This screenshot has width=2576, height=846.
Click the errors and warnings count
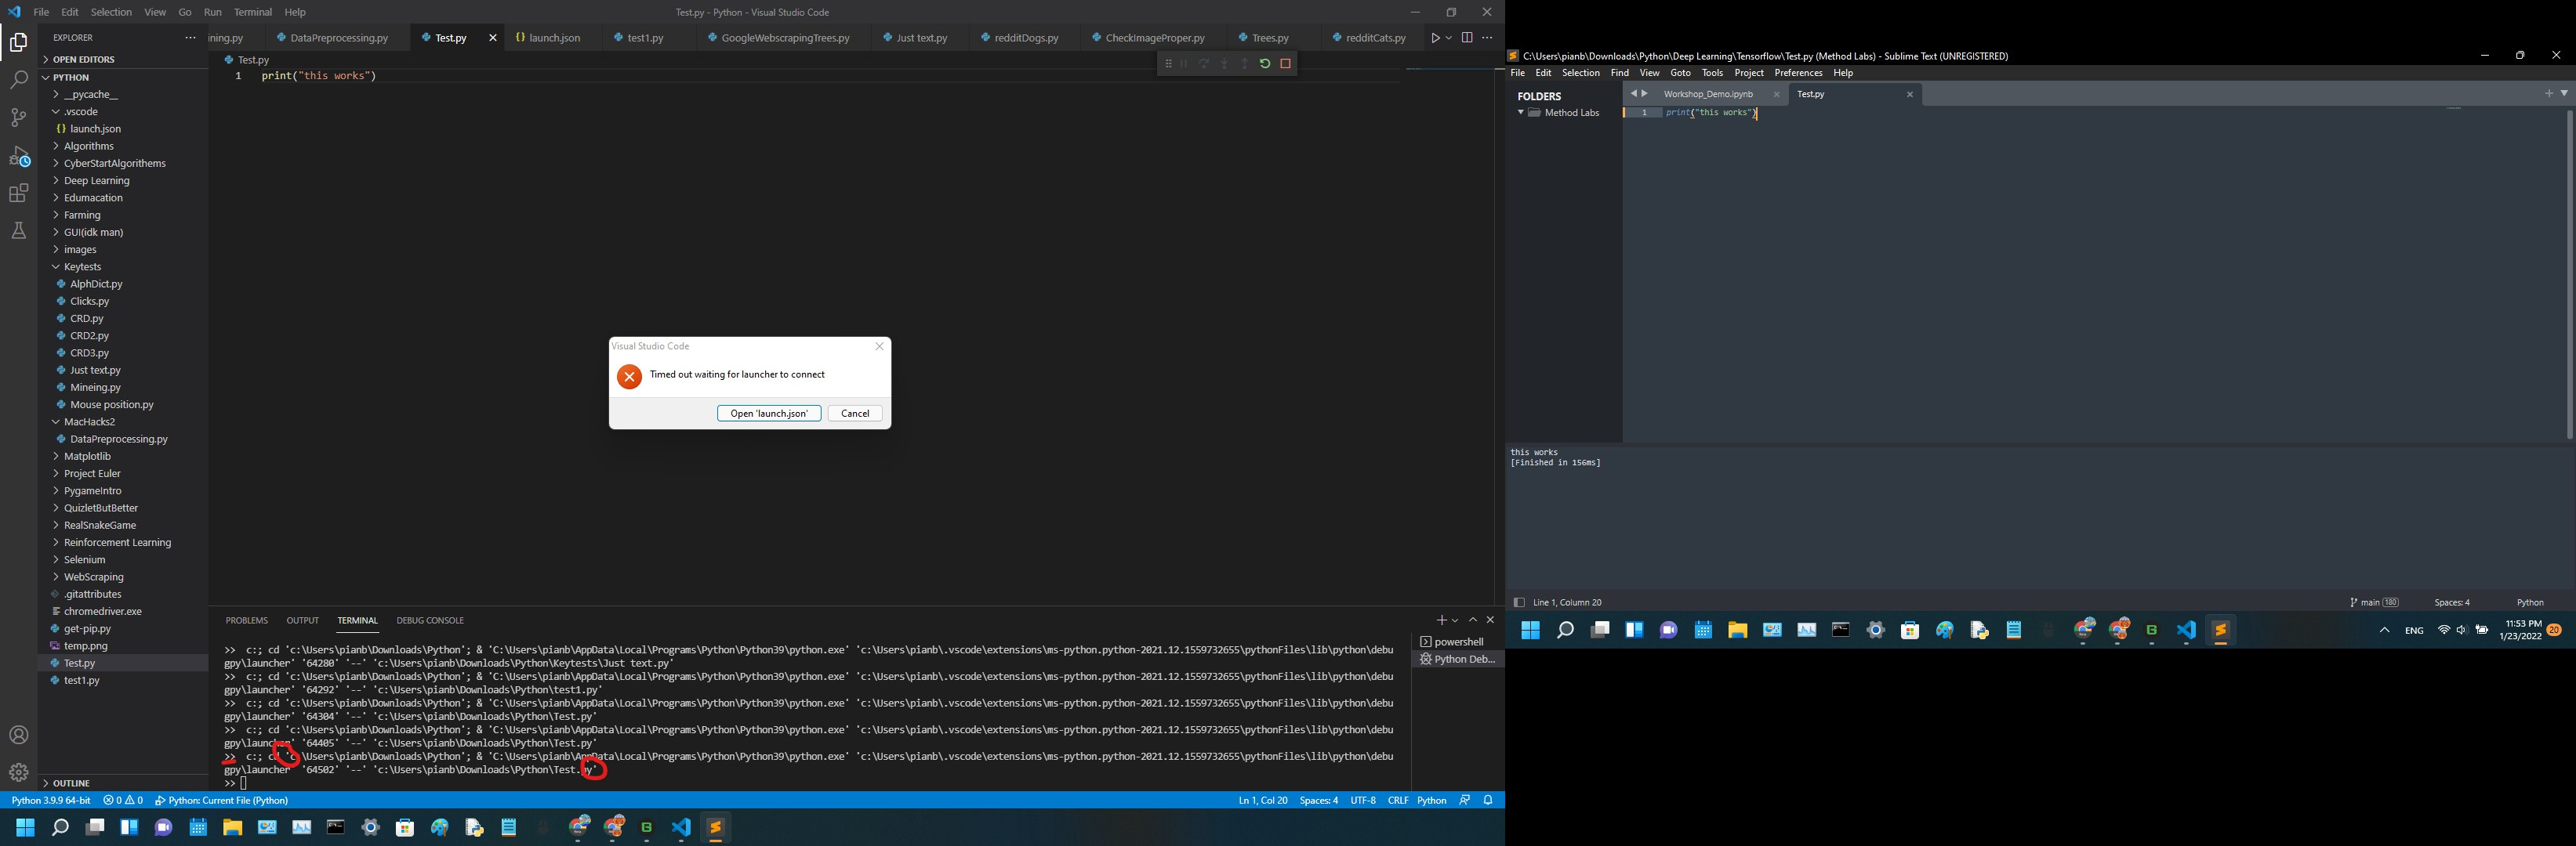pyautogui.click(x=123, y=800)
